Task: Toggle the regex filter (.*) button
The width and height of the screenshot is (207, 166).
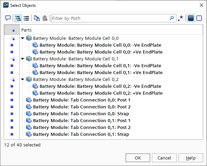Action: 181,18
